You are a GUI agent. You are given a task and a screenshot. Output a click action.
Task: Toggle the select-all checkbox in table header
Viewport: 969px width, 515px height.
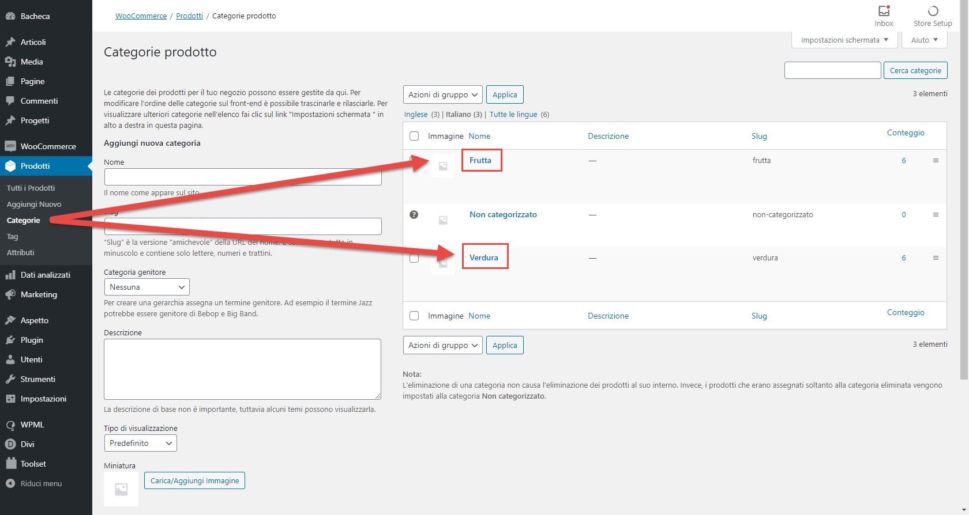[x=414, y=137]
